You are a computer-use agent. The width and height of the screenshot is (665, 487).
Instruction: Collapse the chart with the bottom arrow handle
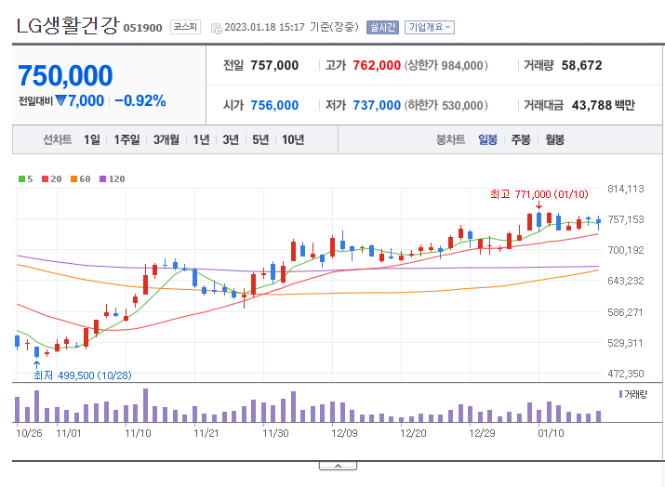338,466
